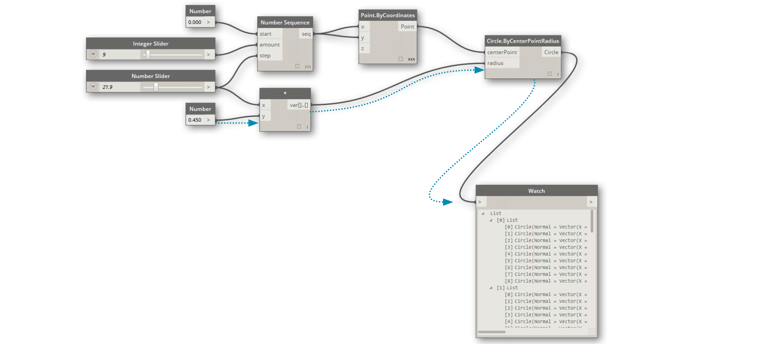
Task: Click the centerPoint input port
Action: point(502,52)
